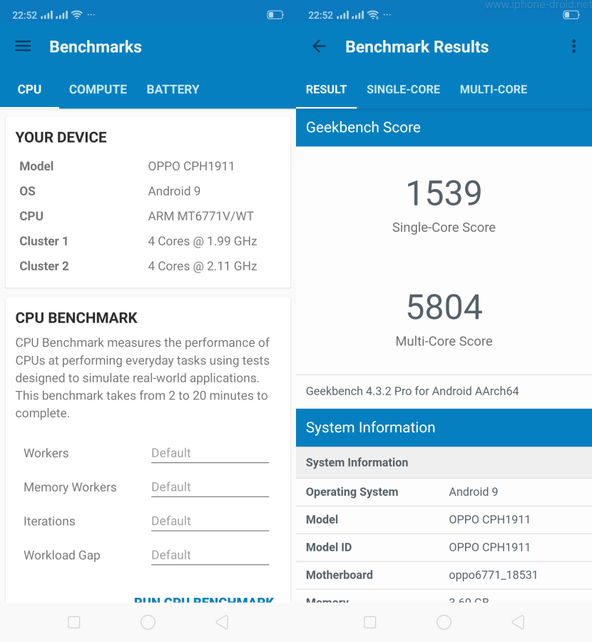Tap the circle home button on left phone

[148, 622]
